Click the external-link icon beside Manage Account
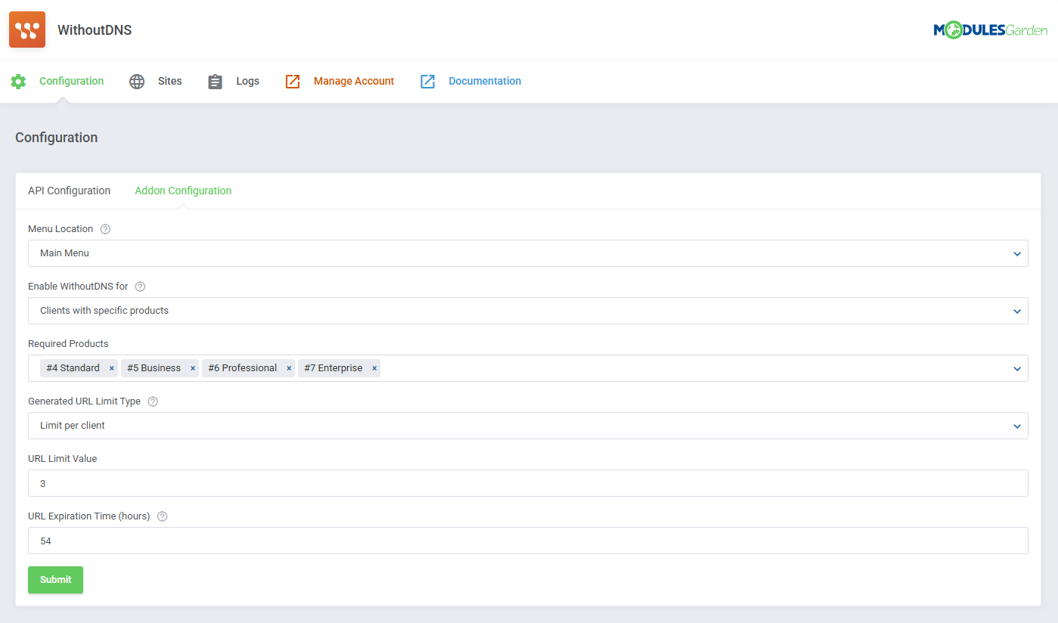This screenshot has height=623, width=1058. 293,81
